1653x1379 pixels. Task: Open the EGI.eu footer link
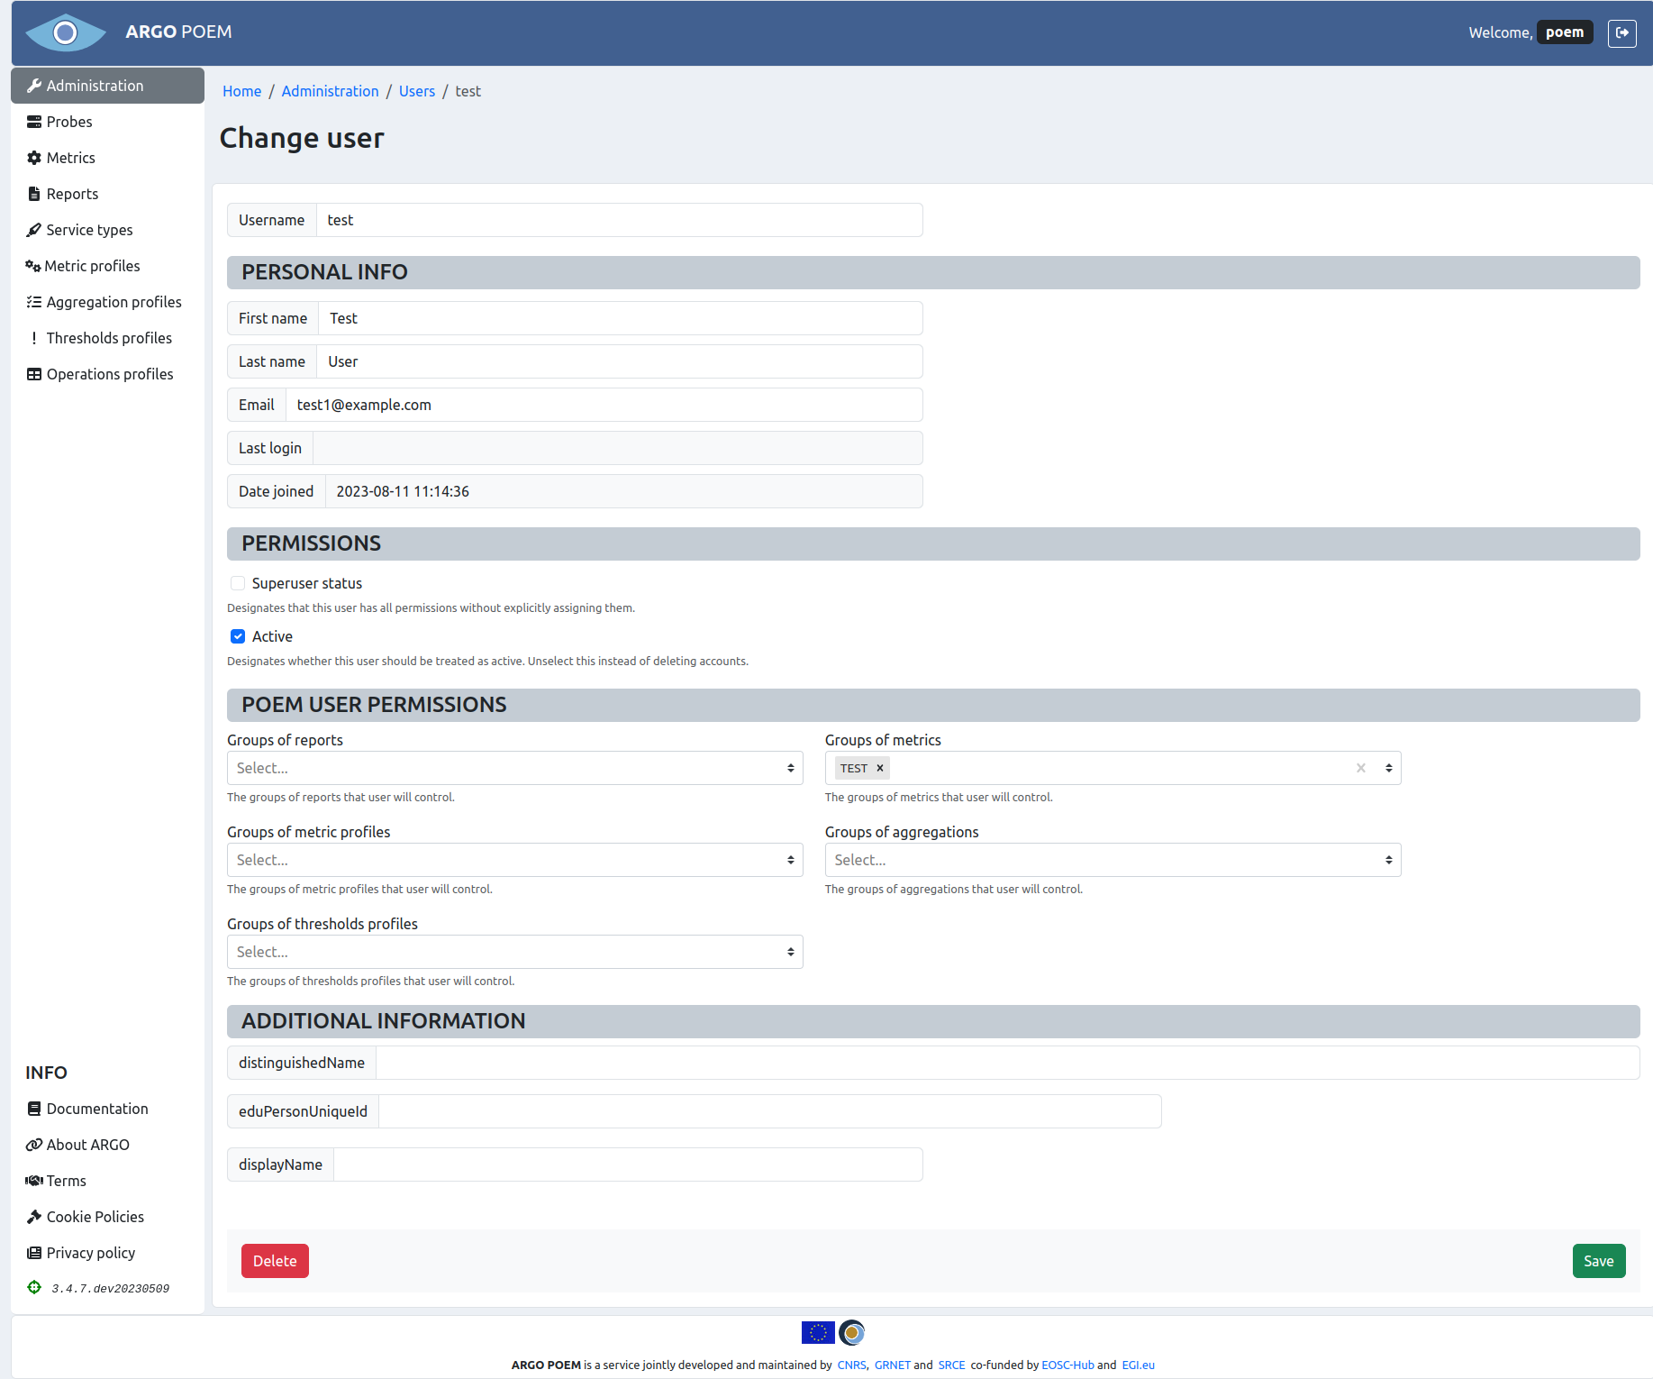point(1137,1365)
